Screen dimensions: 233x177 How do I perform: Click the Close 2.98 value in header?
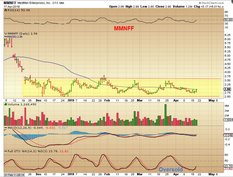[163, 7]
